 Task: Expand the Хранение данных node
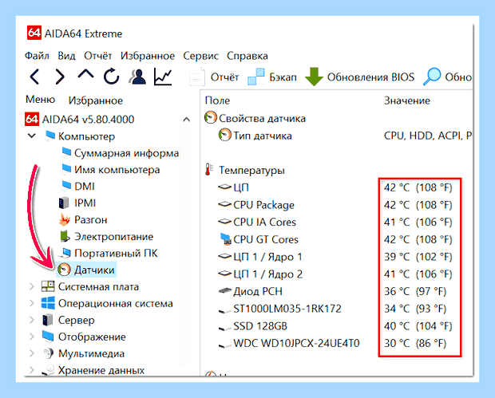[32, 369]
